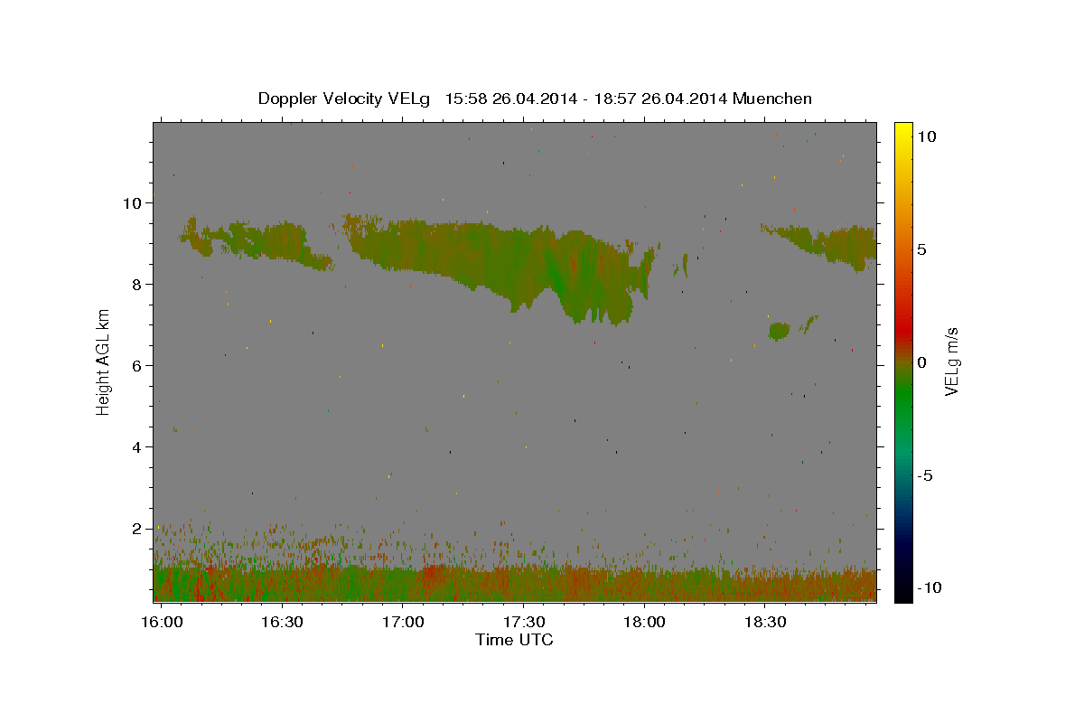The image size is (1084, 723).
Task: Click the 16:30 time tick label
Action: [x=282, y=623]
